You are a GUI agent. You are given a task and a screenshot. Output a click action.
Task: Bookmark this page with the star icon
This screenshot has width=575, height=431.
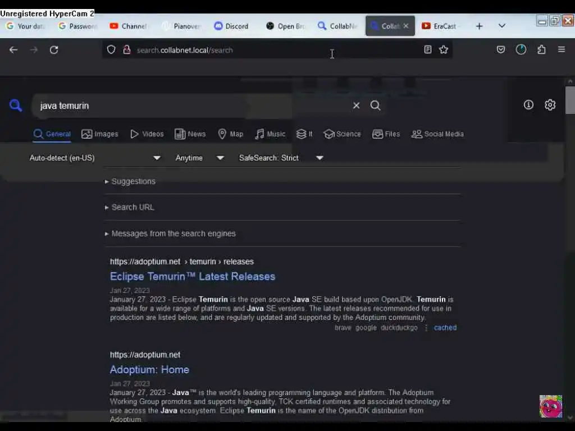coord(444,49)
